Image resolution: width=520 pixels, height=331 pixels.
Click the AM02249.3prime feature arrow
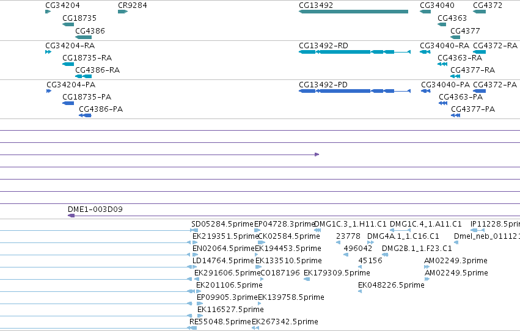[x=427, y=267]
